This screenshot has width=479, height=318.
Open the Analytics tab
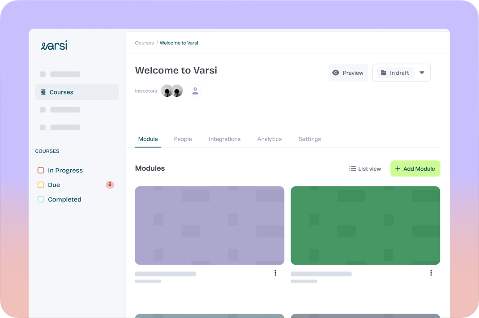pyautogui.click(x=269, y=139)
